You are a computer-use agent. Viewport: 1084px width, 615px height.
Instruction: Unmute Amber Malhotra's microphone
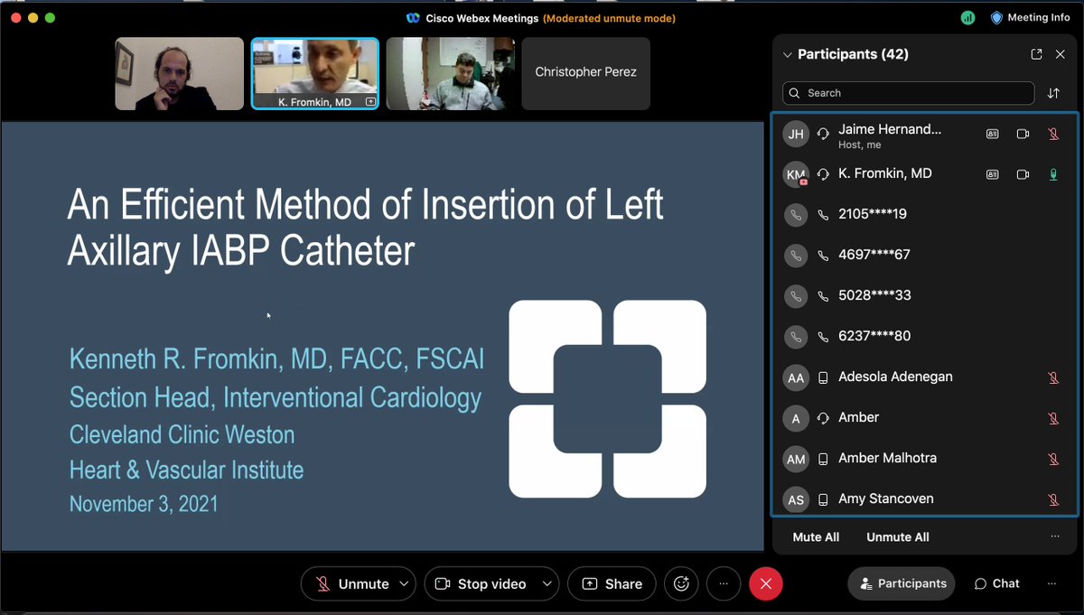point(1053,459)
